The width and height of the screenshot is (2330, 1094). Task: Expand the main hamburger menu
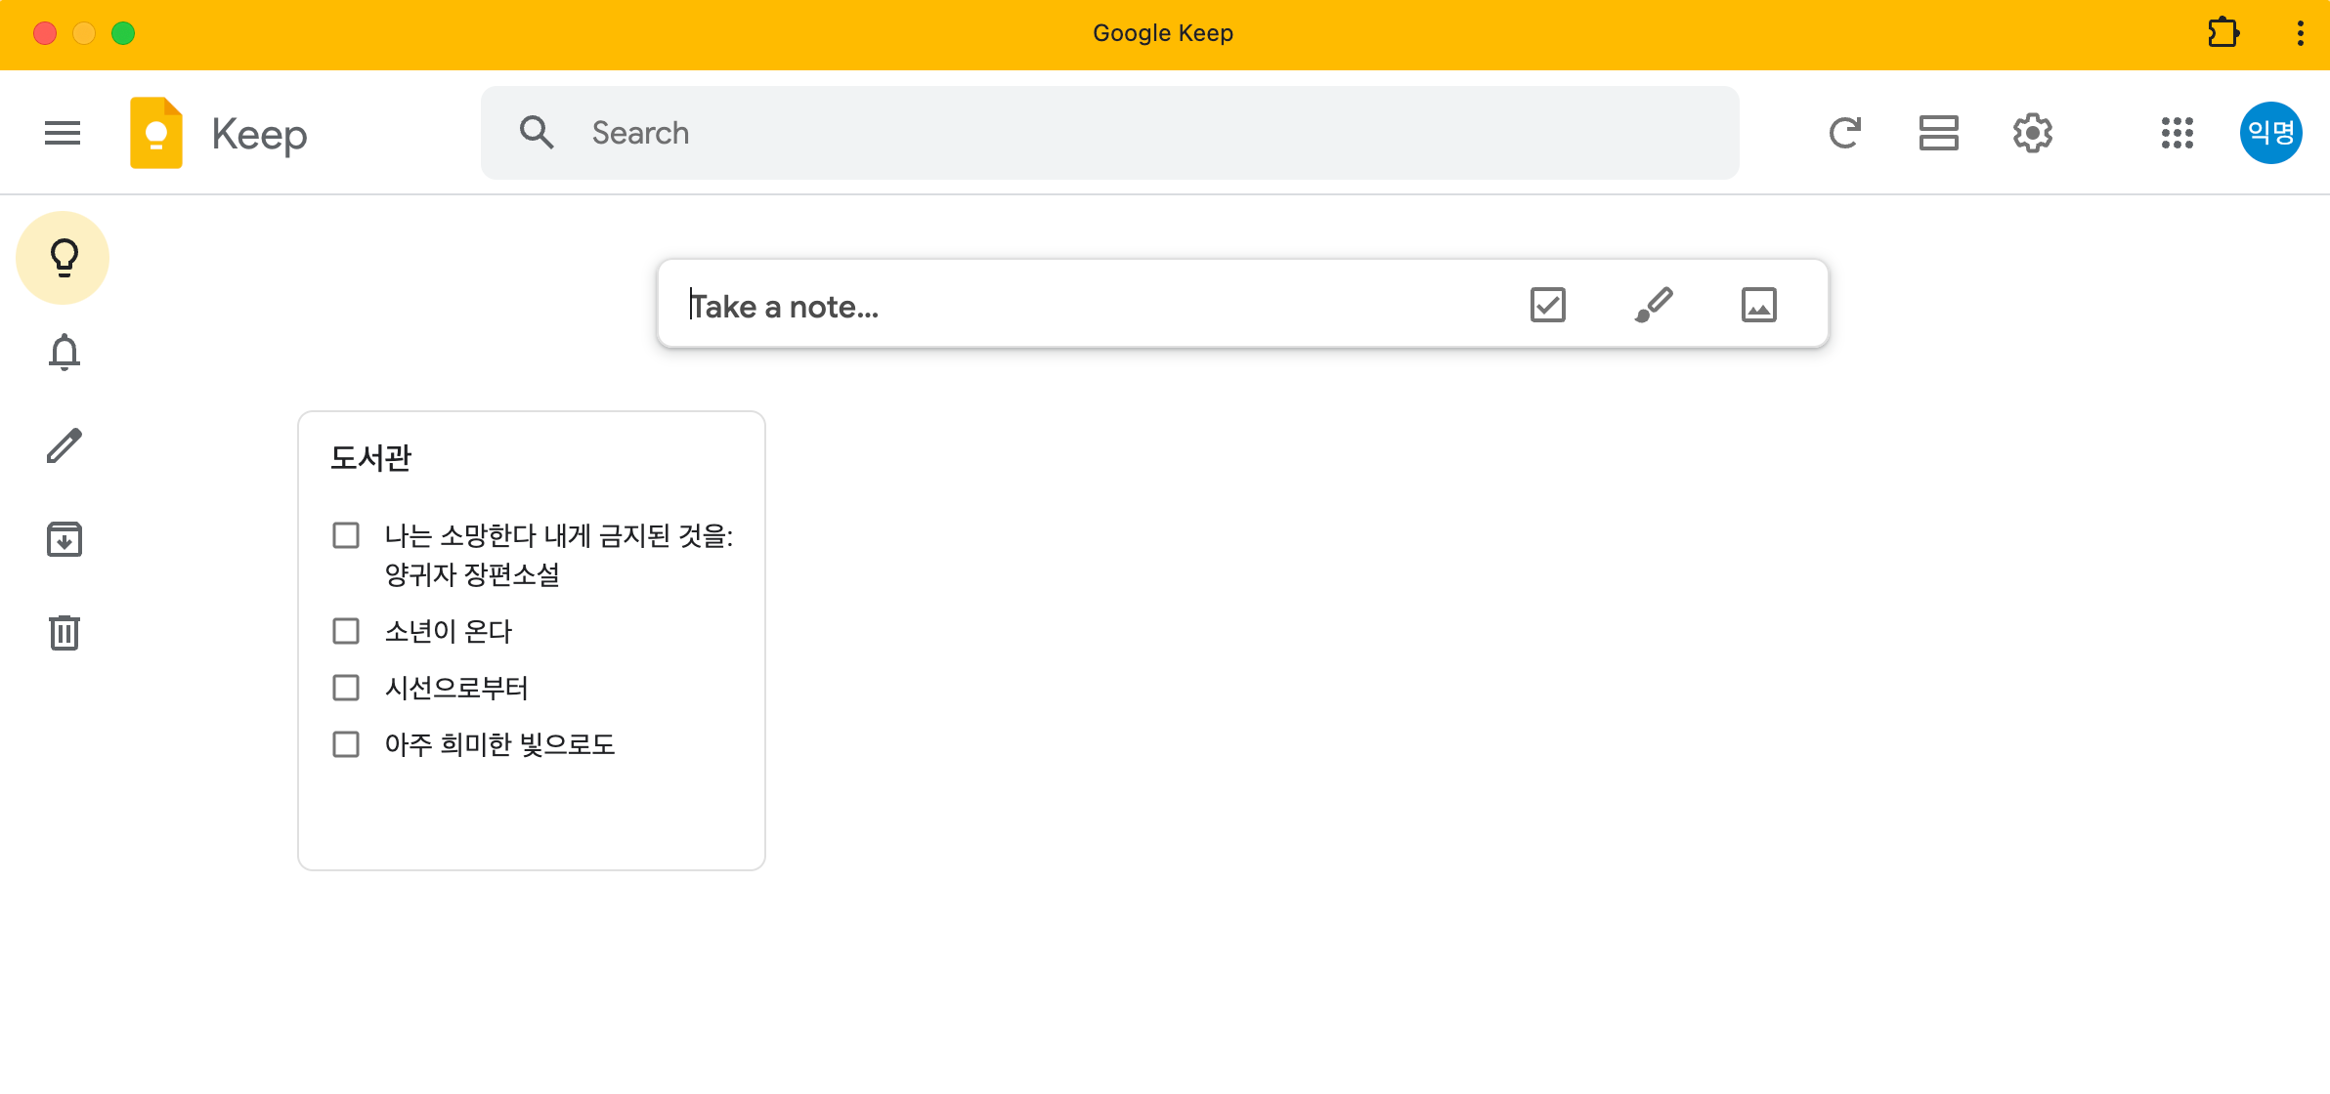(63, 133)
